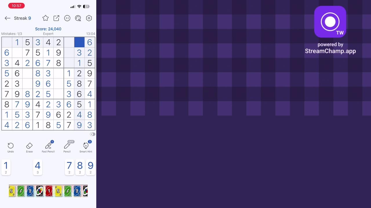Open the color theme palette icon
The image size is (371, 208).
pyautogui.click(x=78, y=18)
